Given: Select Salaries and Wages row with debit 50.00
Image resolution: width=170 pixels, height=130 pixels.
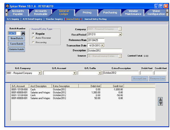Looking at the screenshot, I should tap(67, 98).
